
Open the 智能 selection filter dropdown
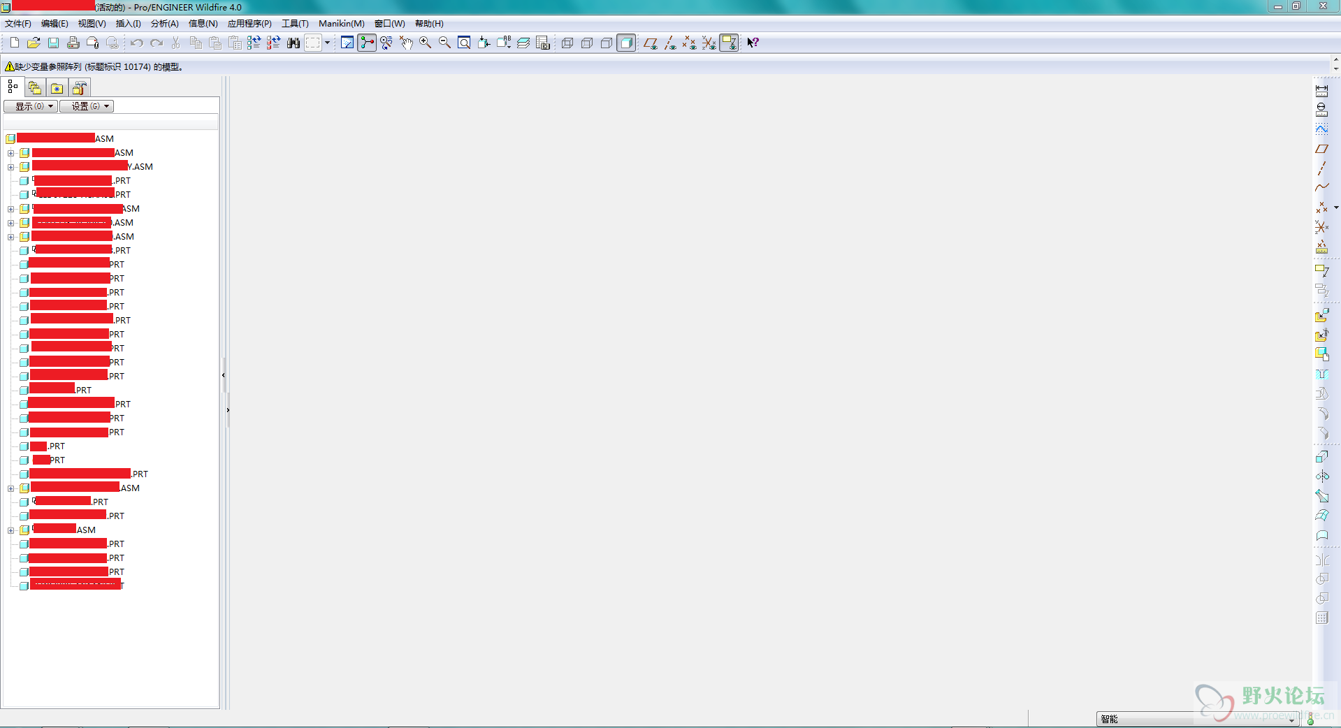coord(1197,719)
